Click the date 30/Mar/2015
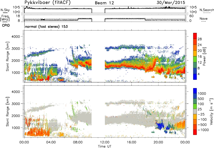 click(x=171, y=3)
